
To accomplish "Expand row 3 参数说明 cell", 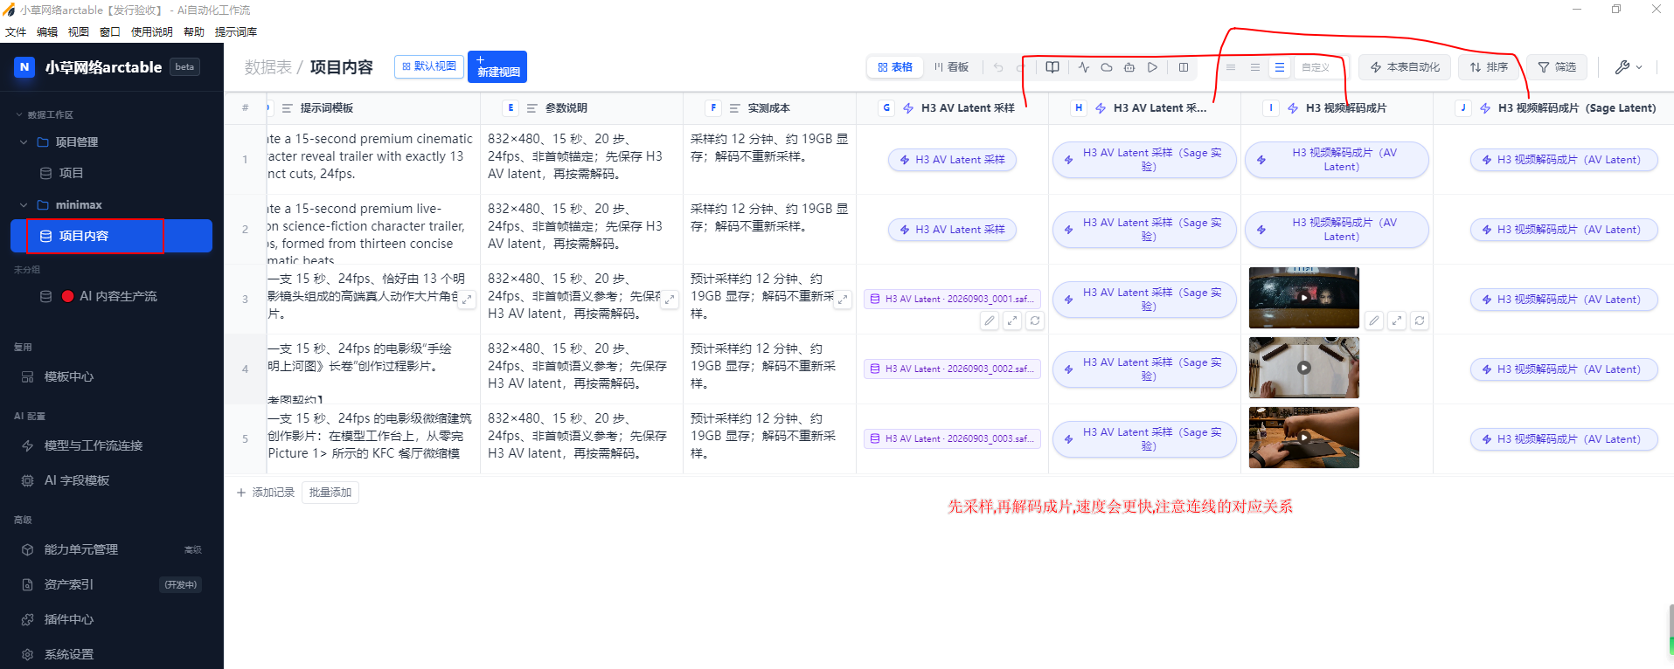I will [x=670, y=300].
